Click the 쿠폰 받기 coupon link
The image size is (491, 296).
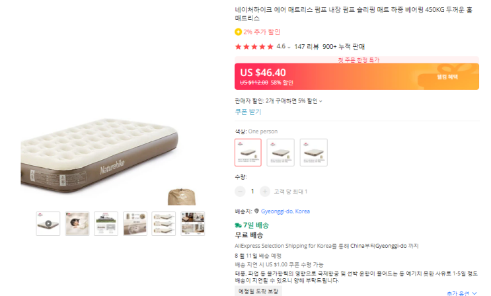pos(249,112)
